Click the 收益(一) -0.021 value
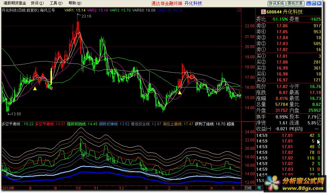This screenshot has width=327, height=193. [x=282, y=129]
